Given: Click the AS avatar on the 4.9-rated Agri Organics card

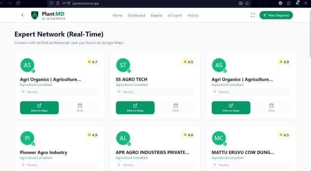Looking at the screenshot, I should [x=219, y=65].
